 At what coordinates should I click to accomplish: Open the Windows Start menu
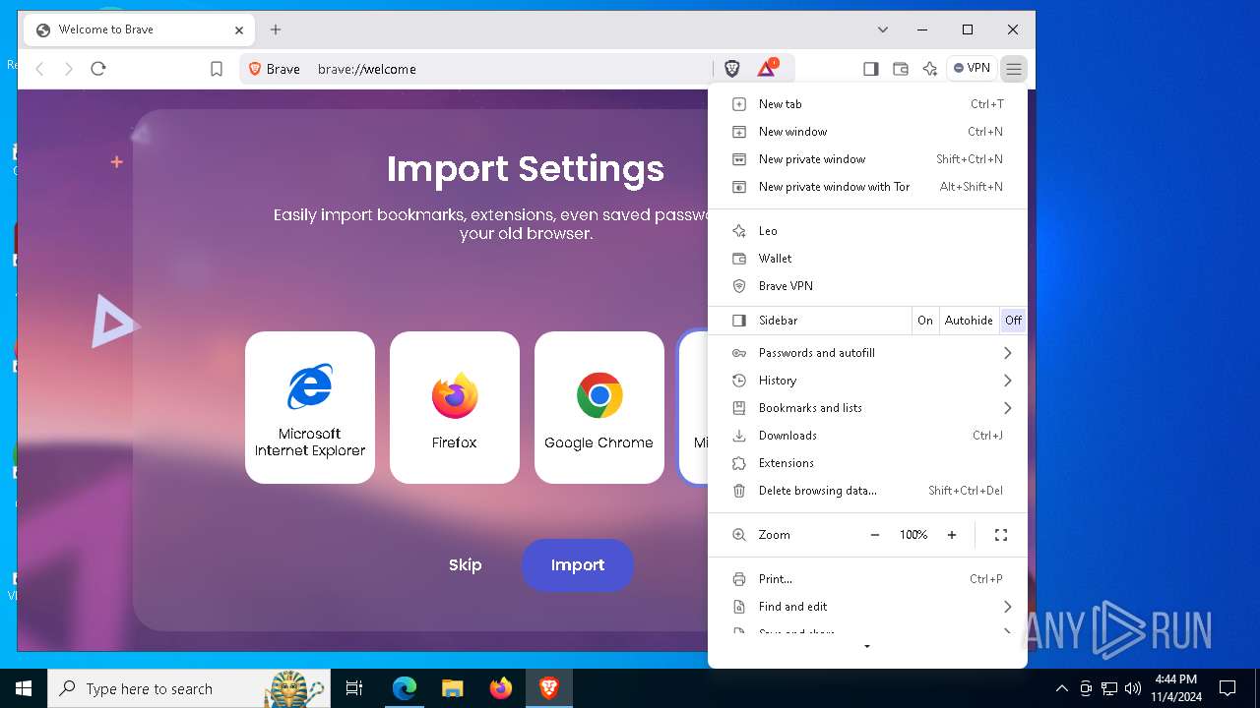[x=24, y=688]
